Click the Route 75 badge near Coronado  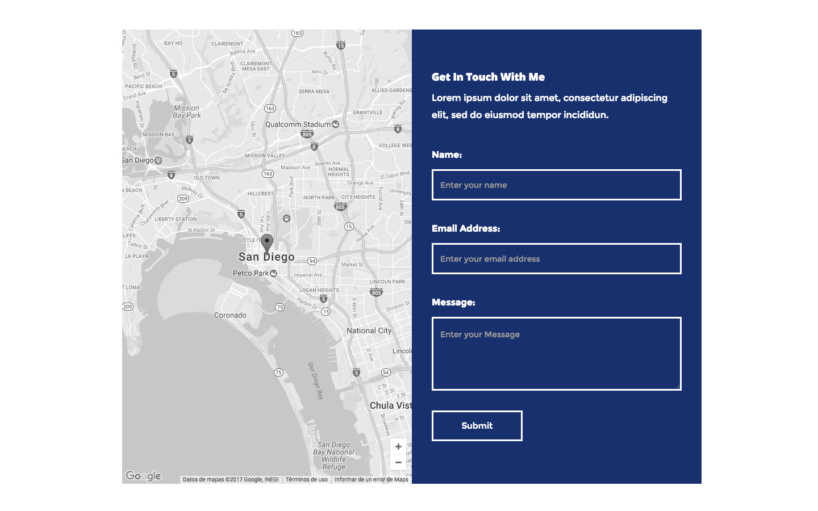pos(279,307)
